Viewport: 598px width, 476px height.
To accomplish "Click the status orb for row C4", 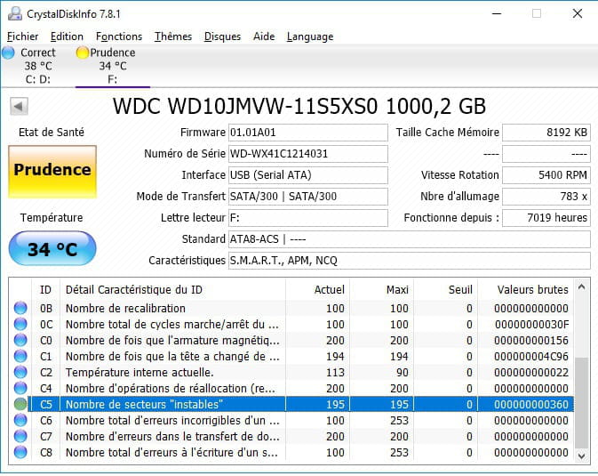I will pos(20,388).
